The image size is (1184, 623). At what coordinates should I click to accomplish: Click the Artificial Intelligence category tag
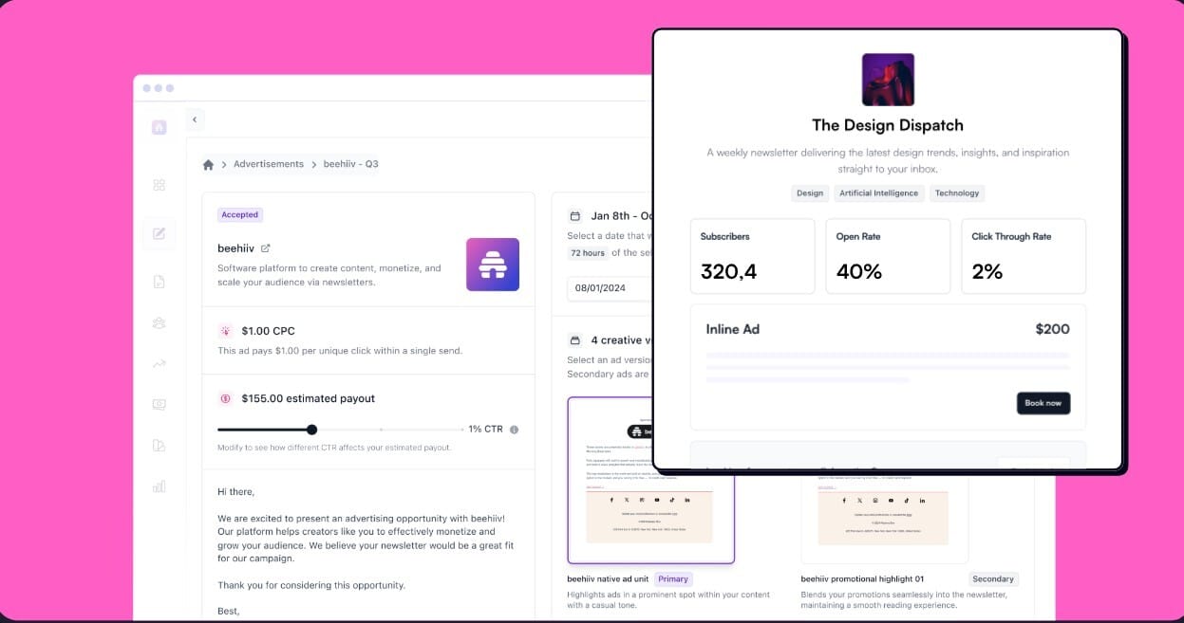878,193
